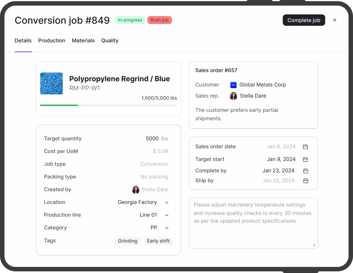This screenshot has width=353, height=273.
Task: Click the green production progress bar
Action: click(59, 105)
